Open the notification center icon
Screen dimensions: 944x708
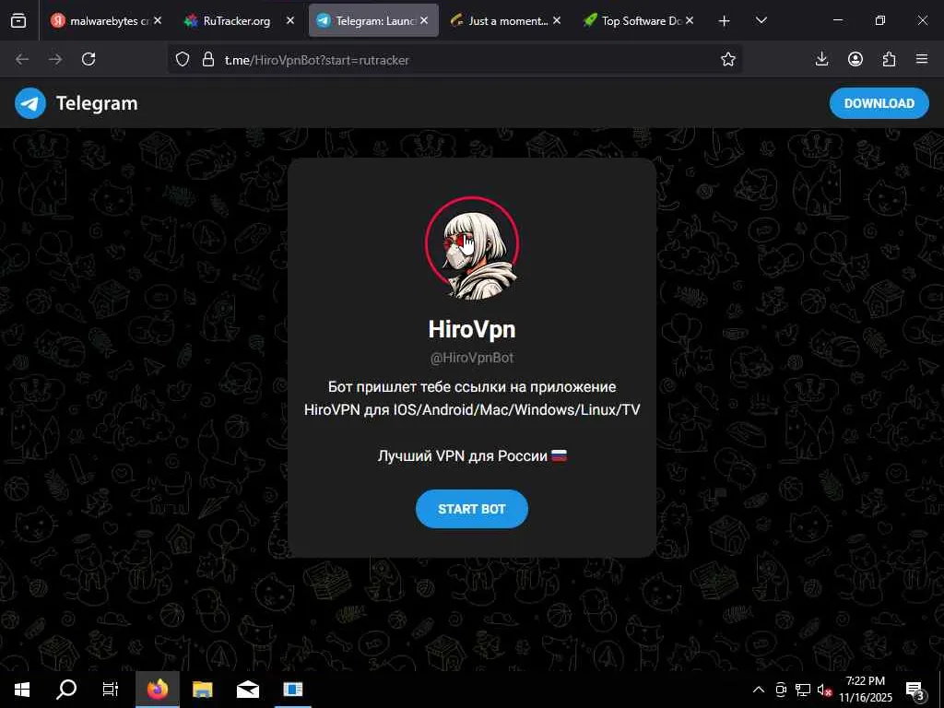point(915,690)
